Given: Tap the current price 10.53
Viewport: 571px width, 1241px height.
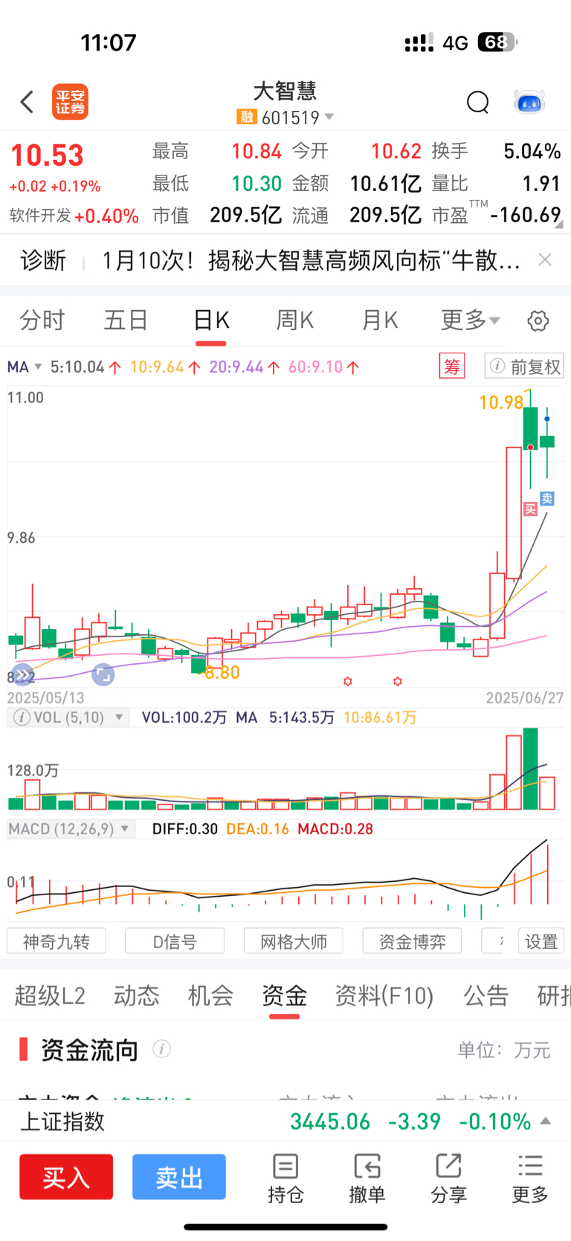Looking at the screenshot, I should click(x=47, y=155).
